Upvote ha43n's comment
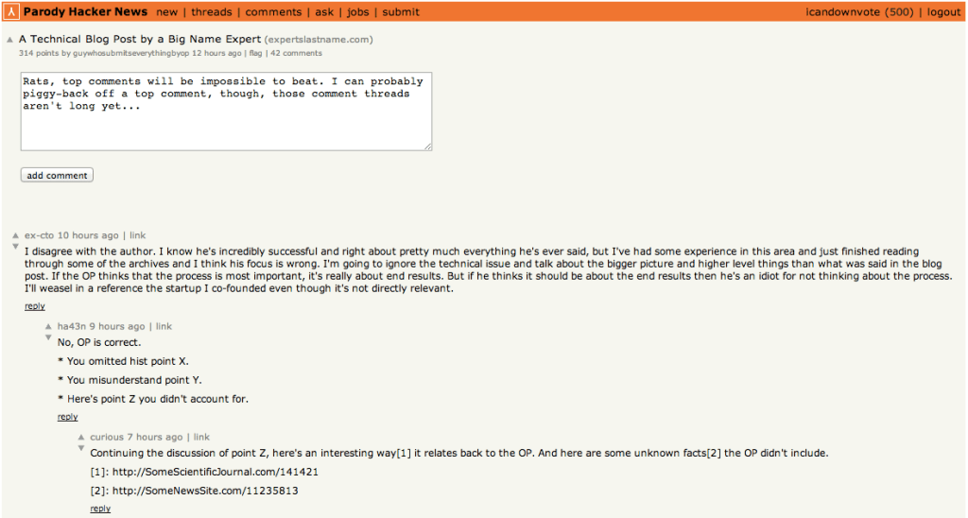This screenshot has height=518, width=968. (x=49, y=326)
